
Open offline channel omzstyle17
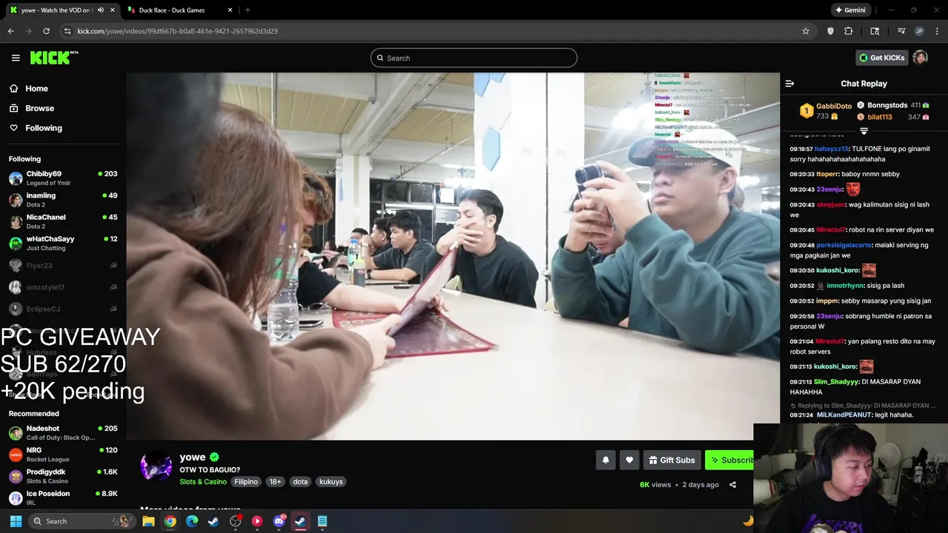pos(63,287)
